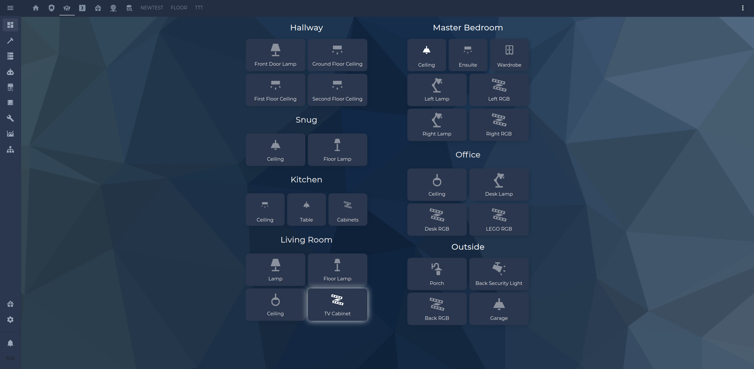Switch to the Home Assistant logo tab

coord(98,8)
